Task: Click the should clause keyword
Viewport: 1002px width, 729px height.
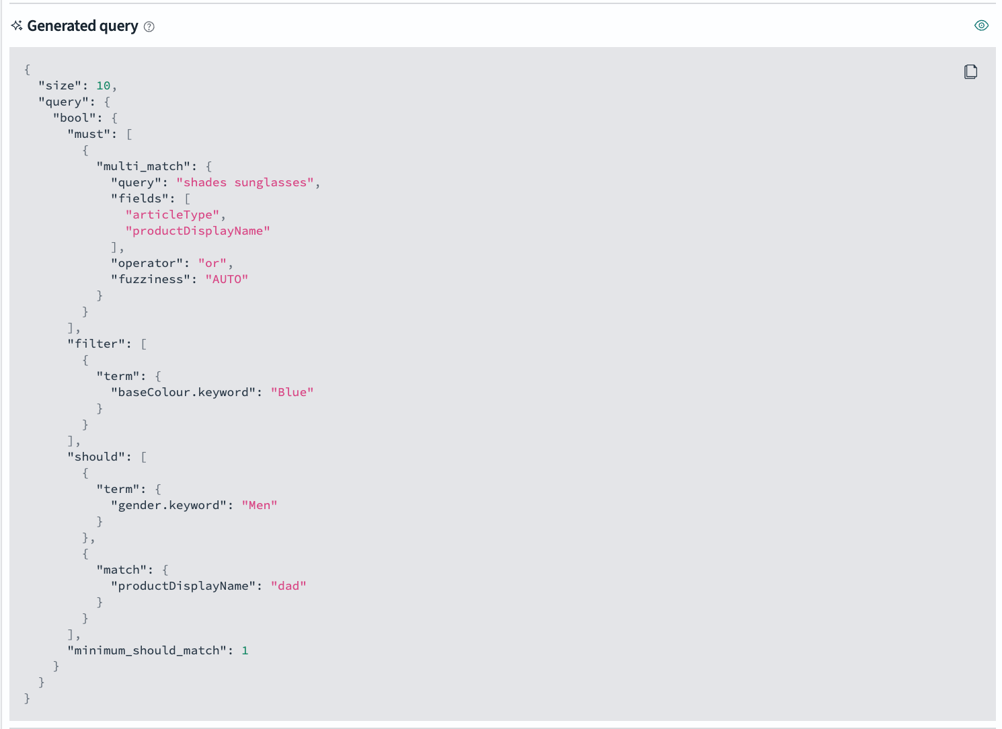Action: 98,456
